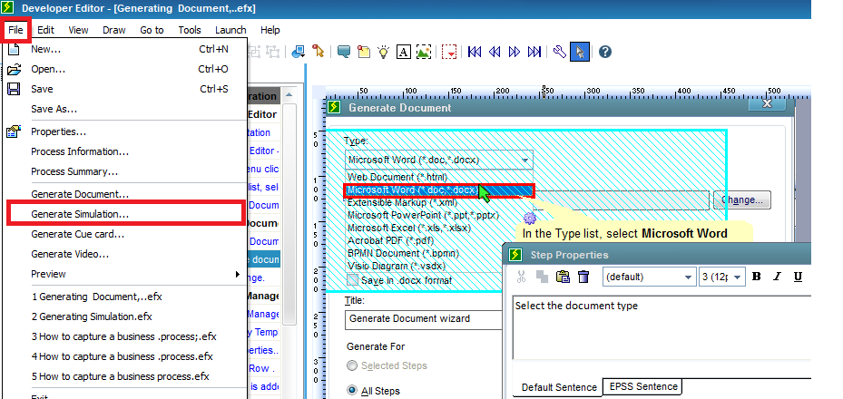Click the Generate Document dialog title icon
Viewport: 843px width, 399px height.
point(335,107)
